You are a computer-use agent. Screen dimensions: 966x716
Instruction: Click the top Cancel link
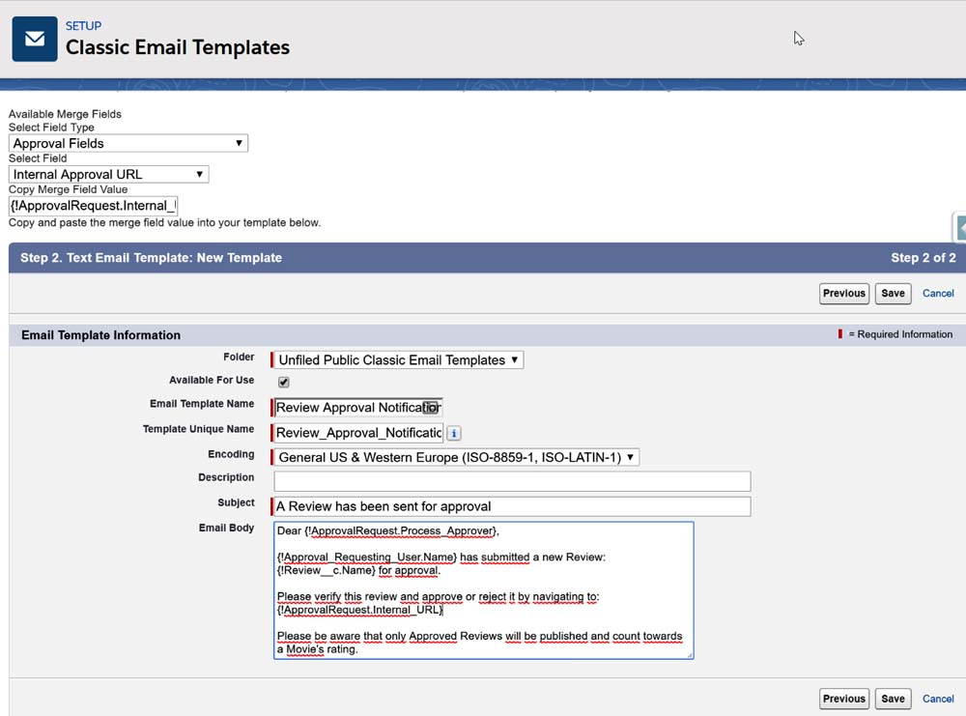[938, 294]
